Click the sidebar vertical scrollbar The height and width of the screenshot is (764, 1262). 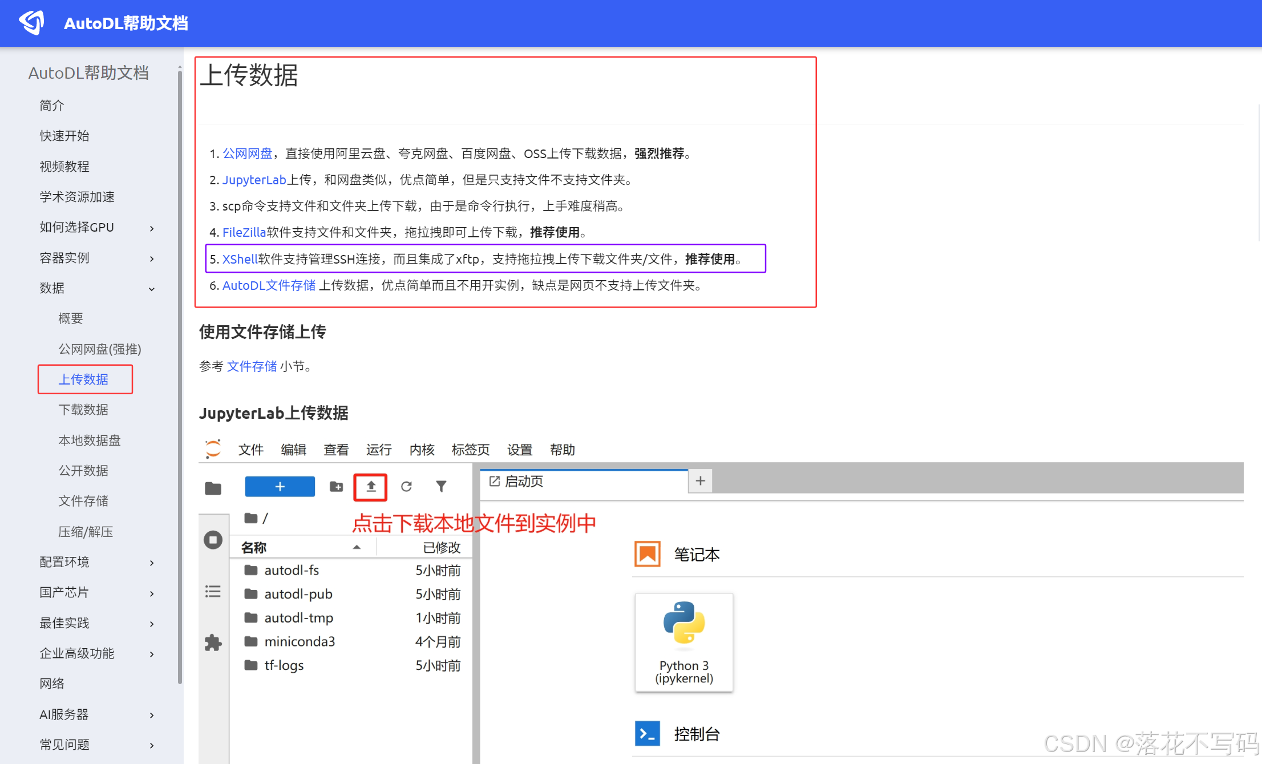[x=180, y=377]
